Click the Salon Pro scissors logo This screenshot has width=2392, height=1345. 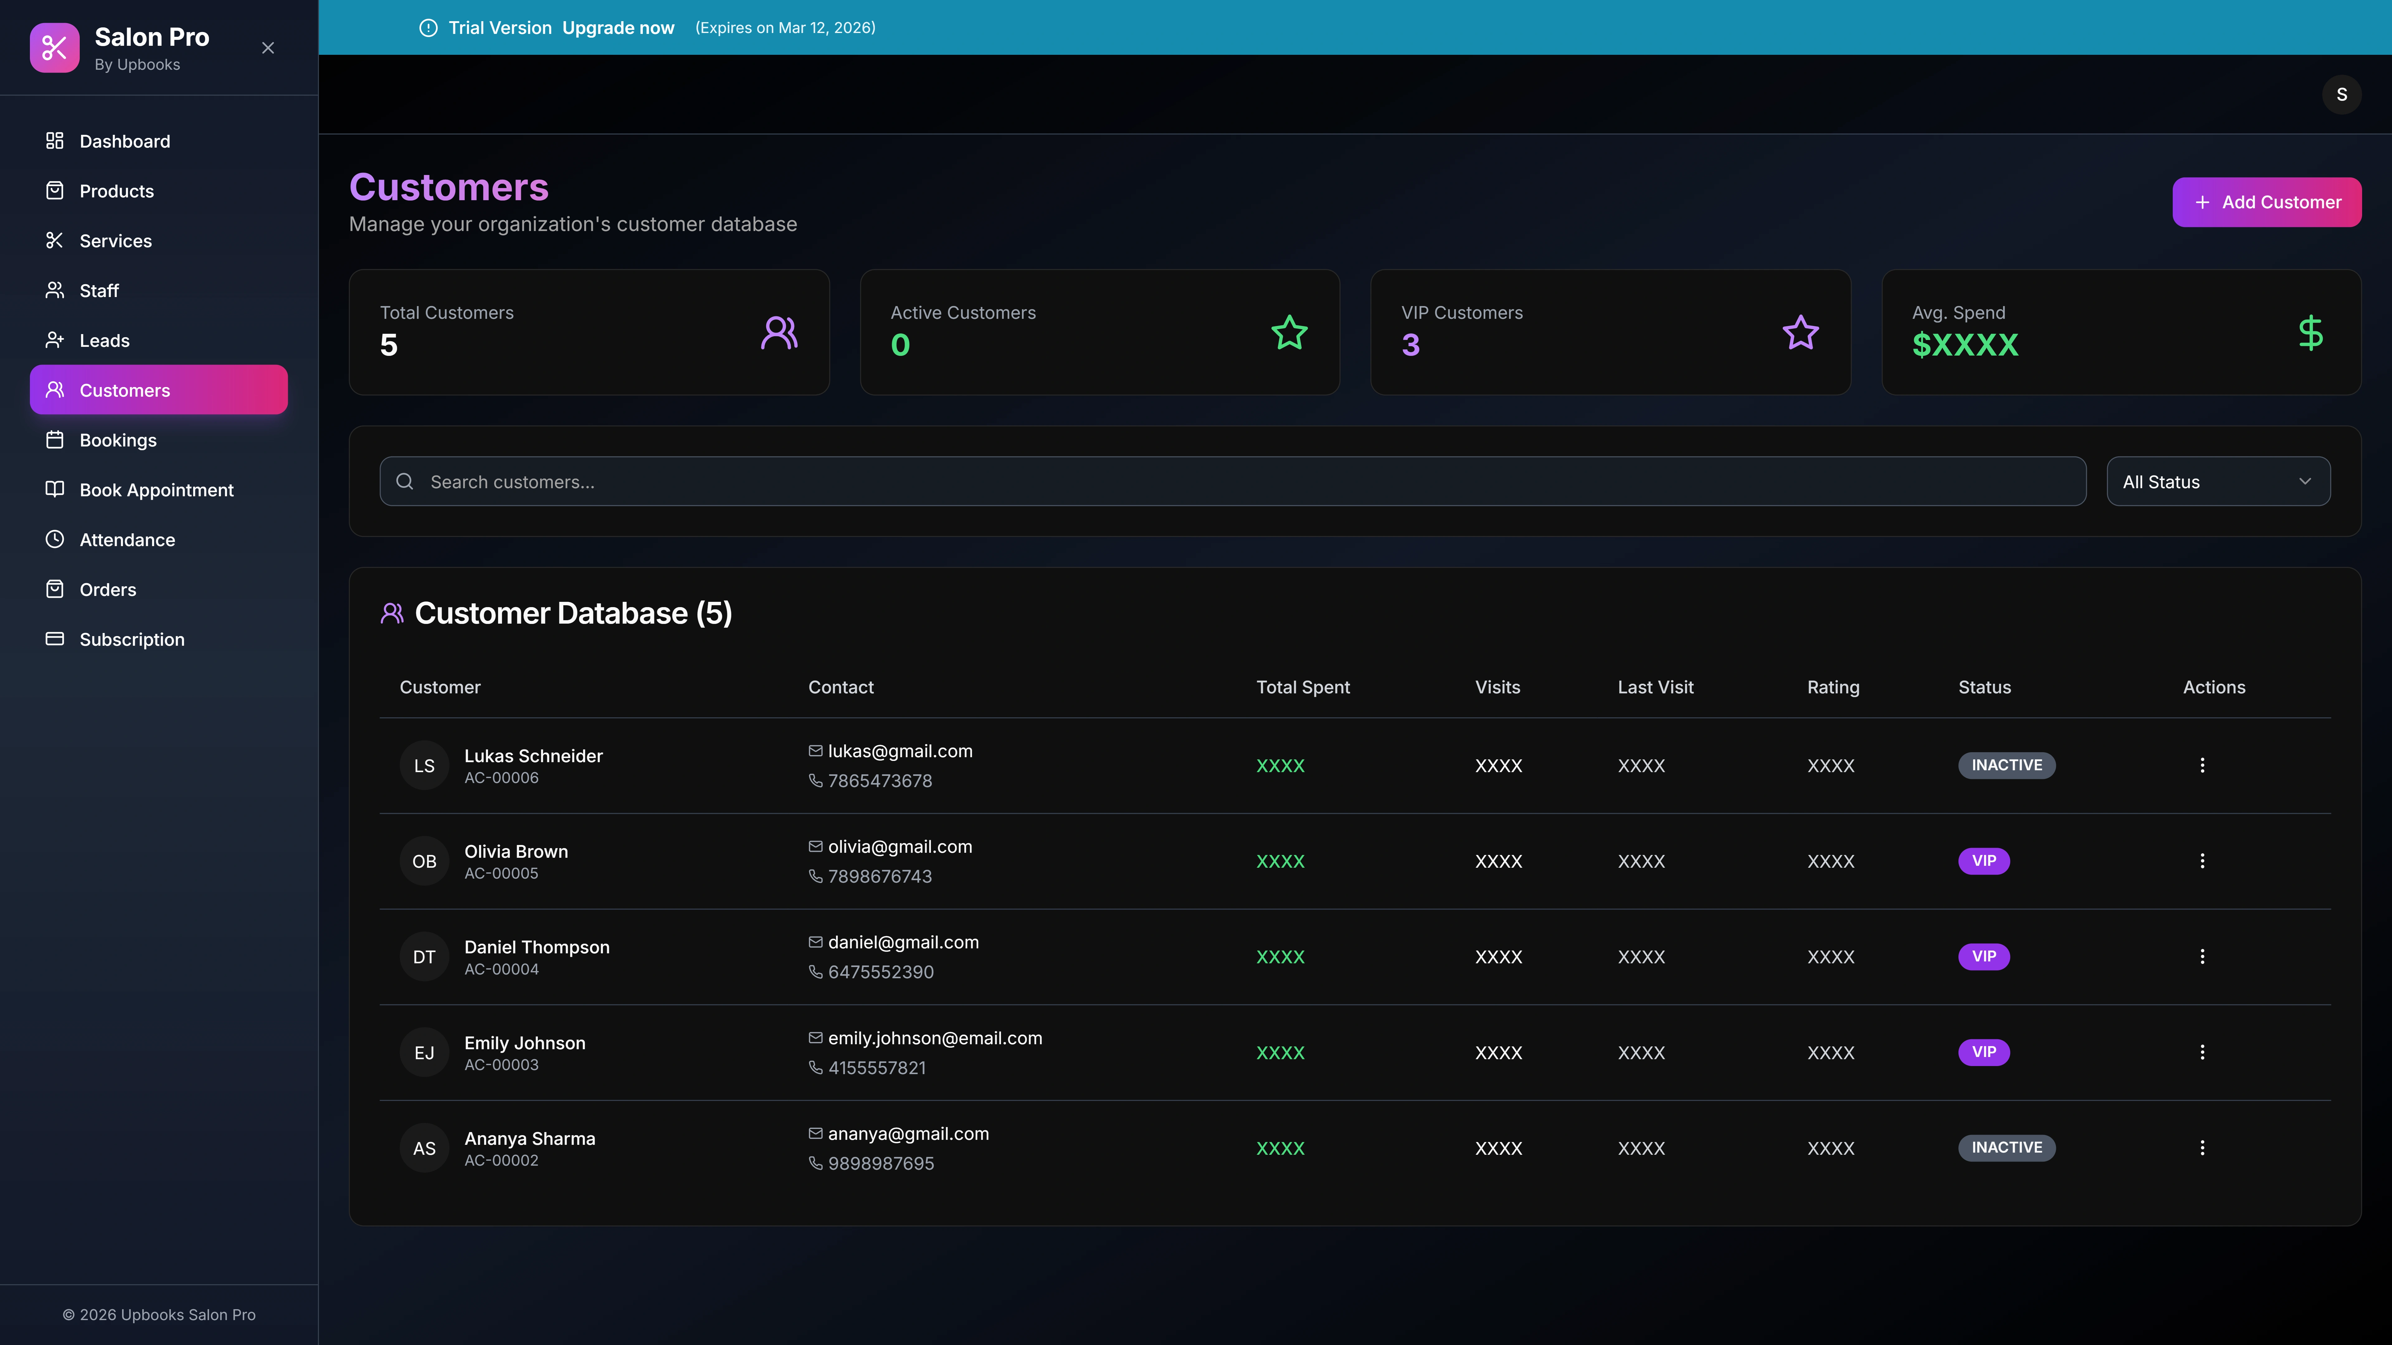click(54, 47)
